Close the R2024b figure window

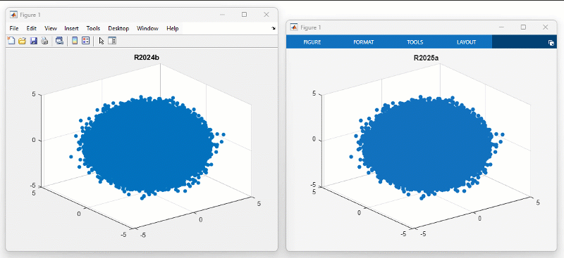pyautogui.click(x=266, y=14)
